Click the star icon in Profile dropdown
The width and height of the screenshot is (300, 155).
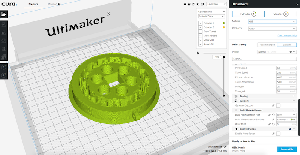[x=291, y=52]
